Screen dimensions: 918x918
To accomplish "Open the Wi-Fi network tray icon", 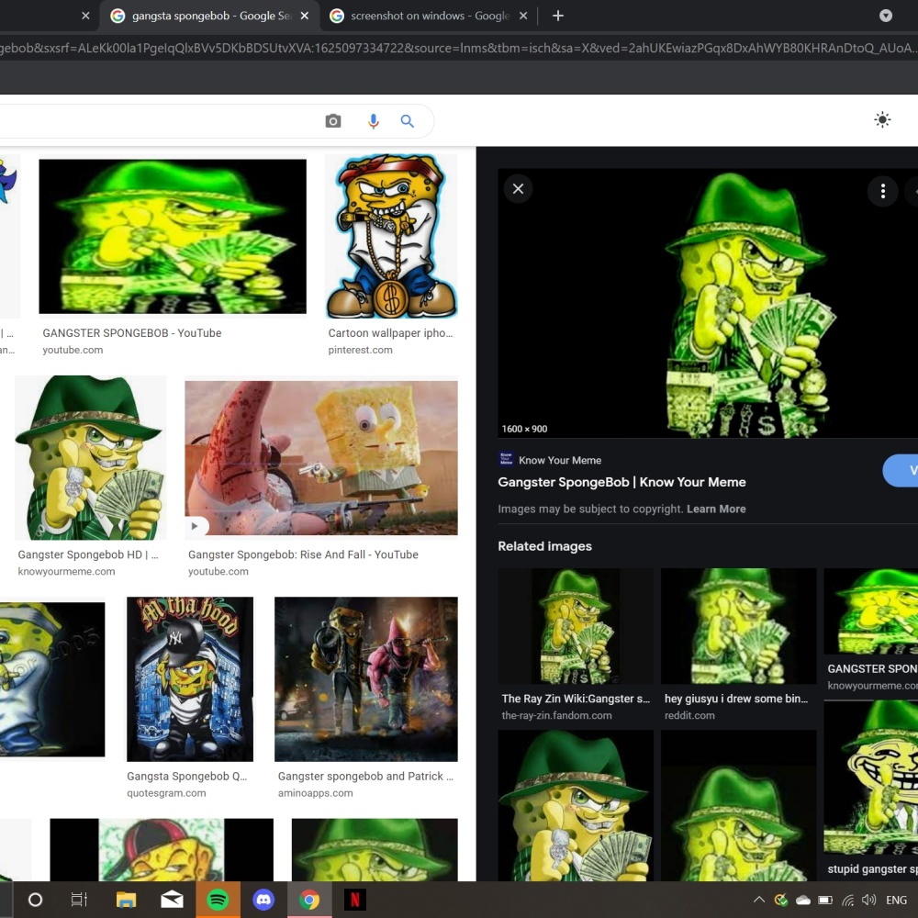I will point(847,900).
